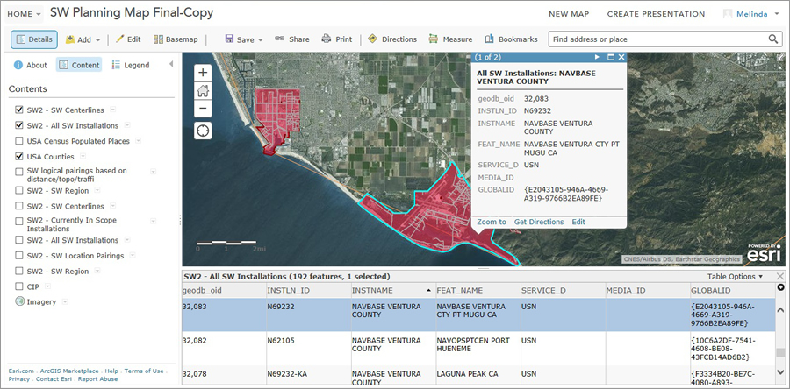Viewport: 790px width, 389px height.
Task: Open the Basemap gallery
Action: tap(176, 39)
